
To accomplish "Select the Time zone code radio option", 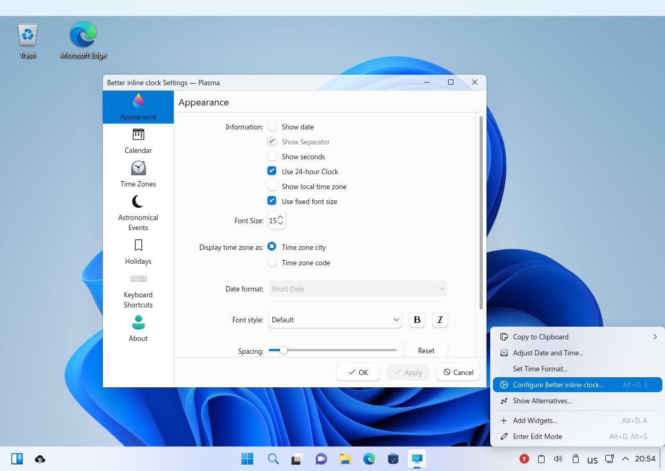I will (272, 263).
